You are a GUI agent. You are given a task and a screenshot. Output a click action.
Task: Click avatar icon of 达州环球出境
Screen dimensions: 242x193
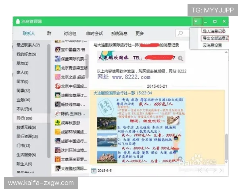58,150
